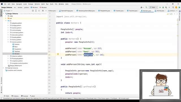
Task: Click the locate target icon in Project panel
Action: pos(33,11)
